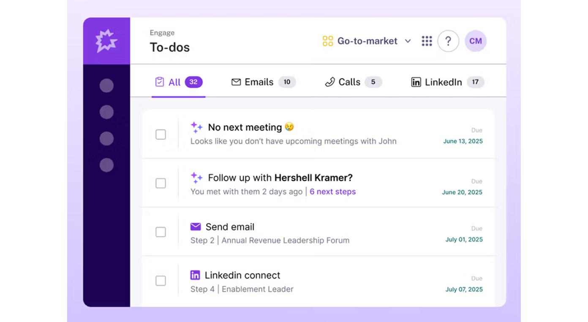Viewport: 588px width, 322px height.
Task: Open the No next meeting task title
Action: pos(245,127)
